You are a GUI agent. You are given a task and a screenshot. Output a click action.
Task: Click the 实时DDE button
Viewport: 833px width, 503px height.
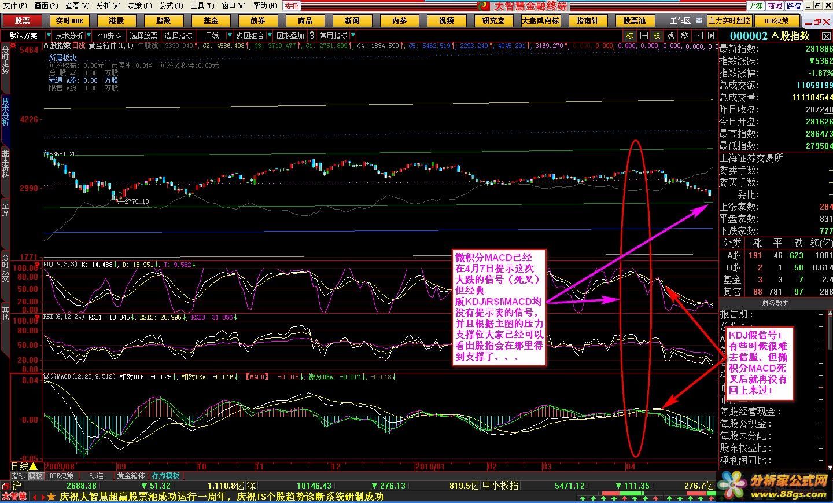tap(70, 20)
